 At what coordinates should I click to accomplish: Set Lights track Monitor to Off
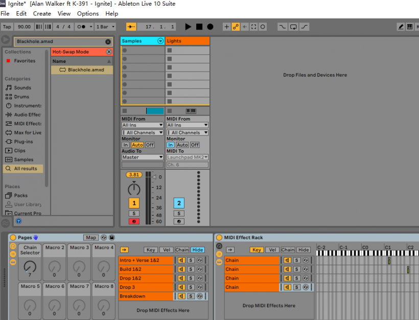pyautogui.click(x=195, y=145)
